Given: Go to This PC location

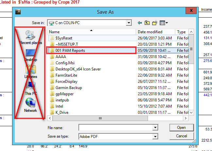Looking at the screenshot, I should [x=30, y=87].
